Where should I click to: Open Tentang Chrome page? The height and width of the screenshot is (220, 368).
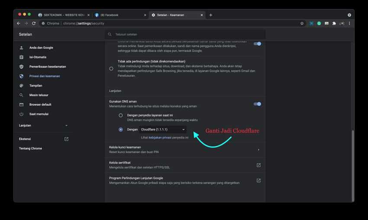[x=30, y=148]
